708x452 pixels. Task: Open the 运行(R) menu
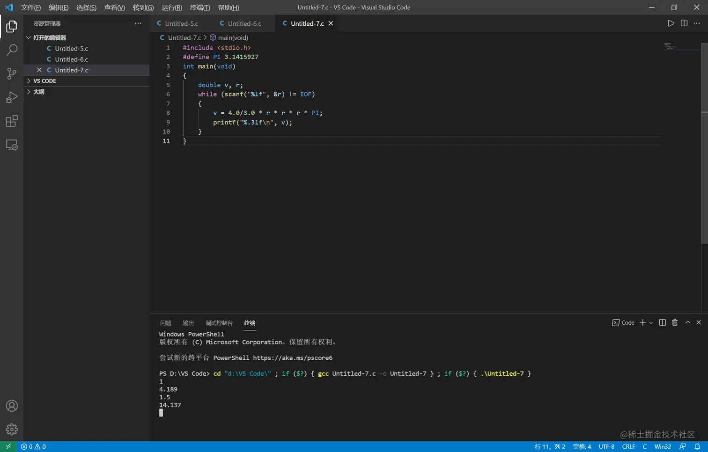pos(172,7)
